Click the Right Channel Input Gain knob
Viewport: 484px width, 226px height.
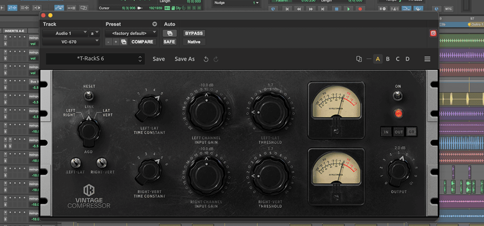206,176
